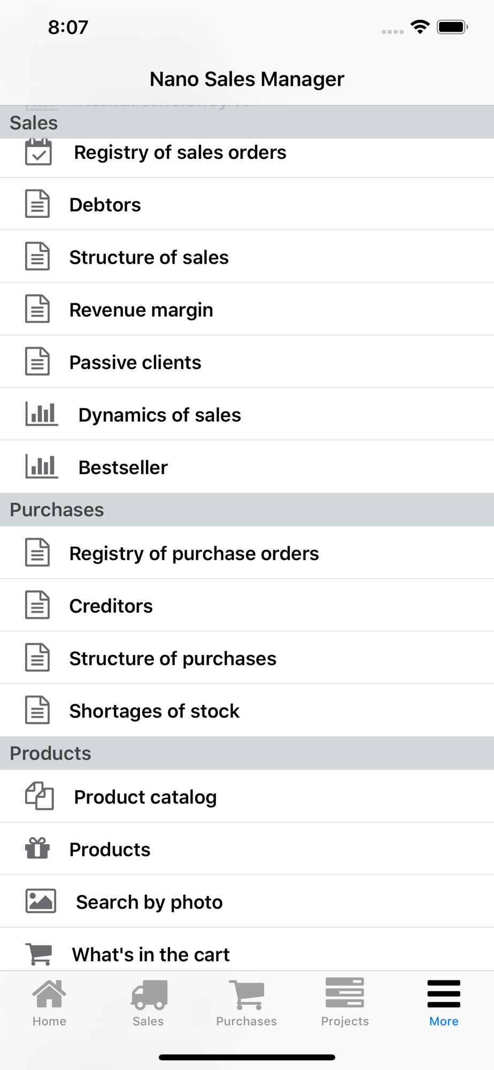Tap the bar chart icon beside Dynamics of sales
This screenshot has width=494, height=1070.
pyautogui.click(x=41, y=415)
